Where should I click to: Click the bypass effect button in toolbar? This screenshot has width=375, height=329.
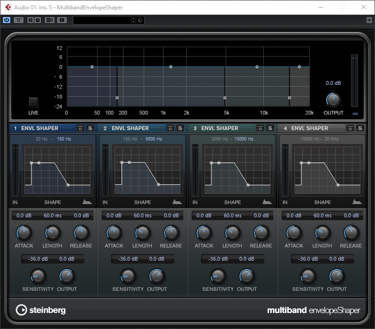click(x=19, y=20)
